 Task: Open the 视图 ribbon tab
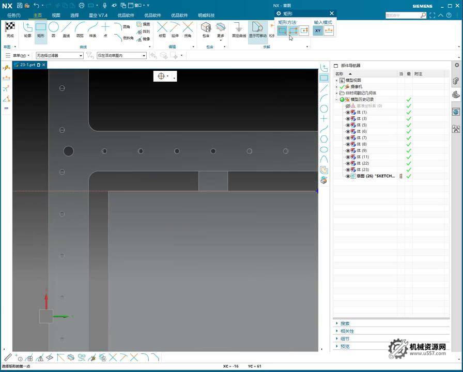click(x=56, y=16)
